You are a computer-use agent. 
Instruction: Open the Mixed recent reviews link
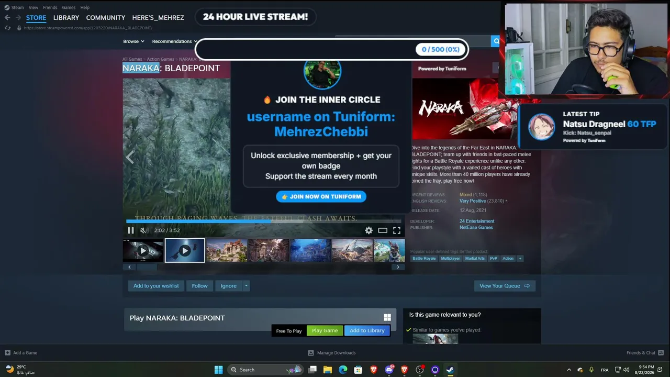(x=466, y=194)
